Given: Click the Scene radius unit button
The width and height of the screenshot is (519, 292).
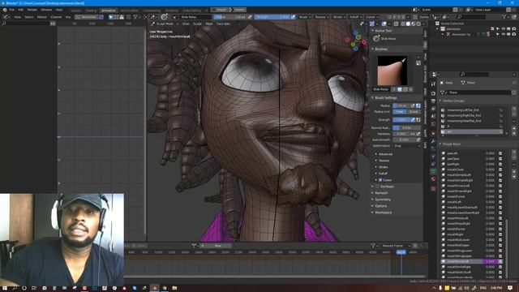Looking at the screenshot, I should click(x=414, y=112).
